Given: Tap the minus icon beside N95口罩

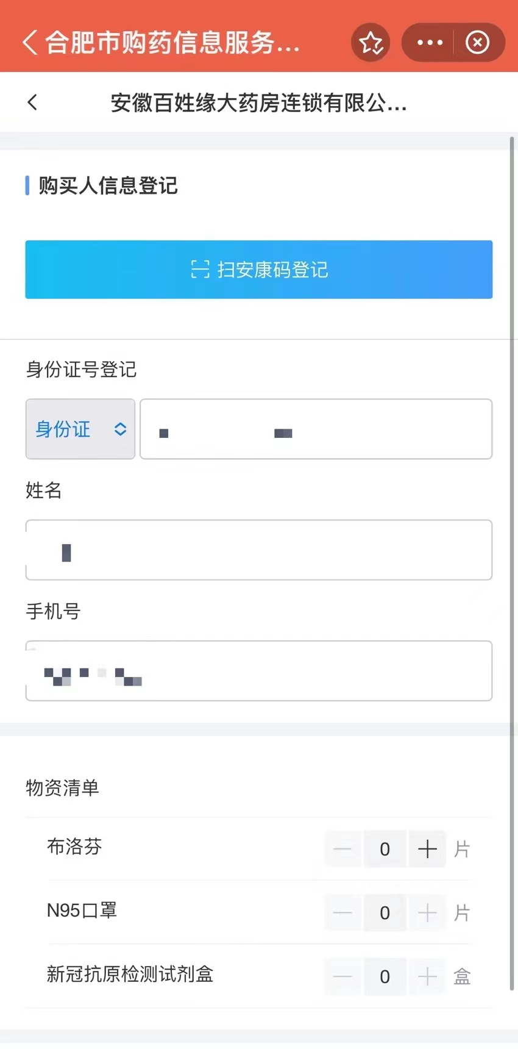Looking at the screenshot, I should [342, 913].
